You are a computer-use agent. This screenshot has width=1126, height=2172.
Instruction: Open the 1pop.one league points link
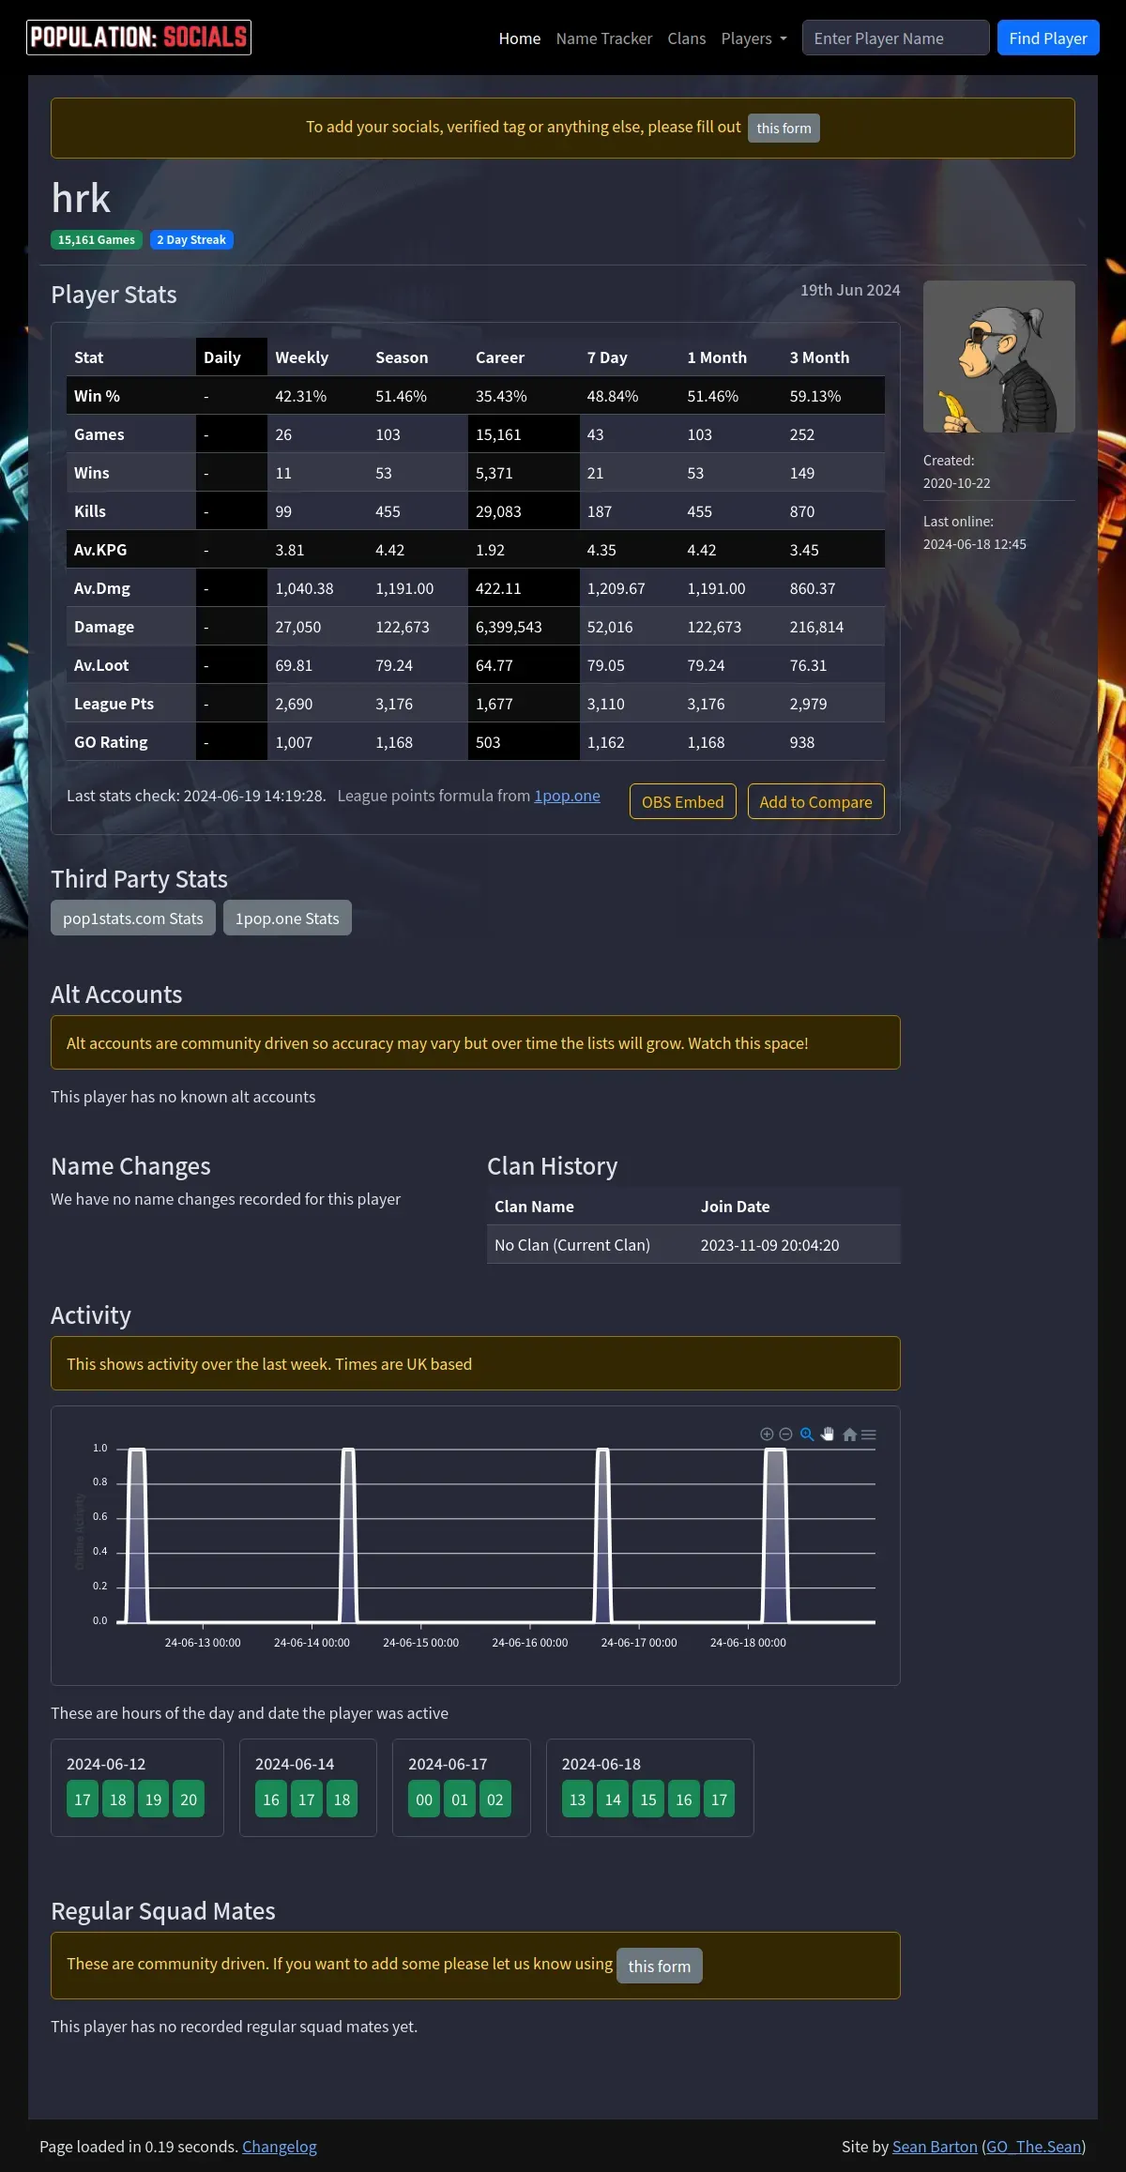567,796
